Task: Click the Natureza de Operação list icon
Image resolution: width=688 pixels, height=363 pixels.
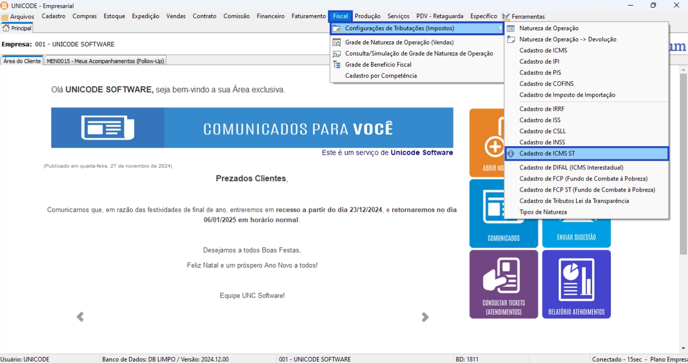Action: click(511, 28)
